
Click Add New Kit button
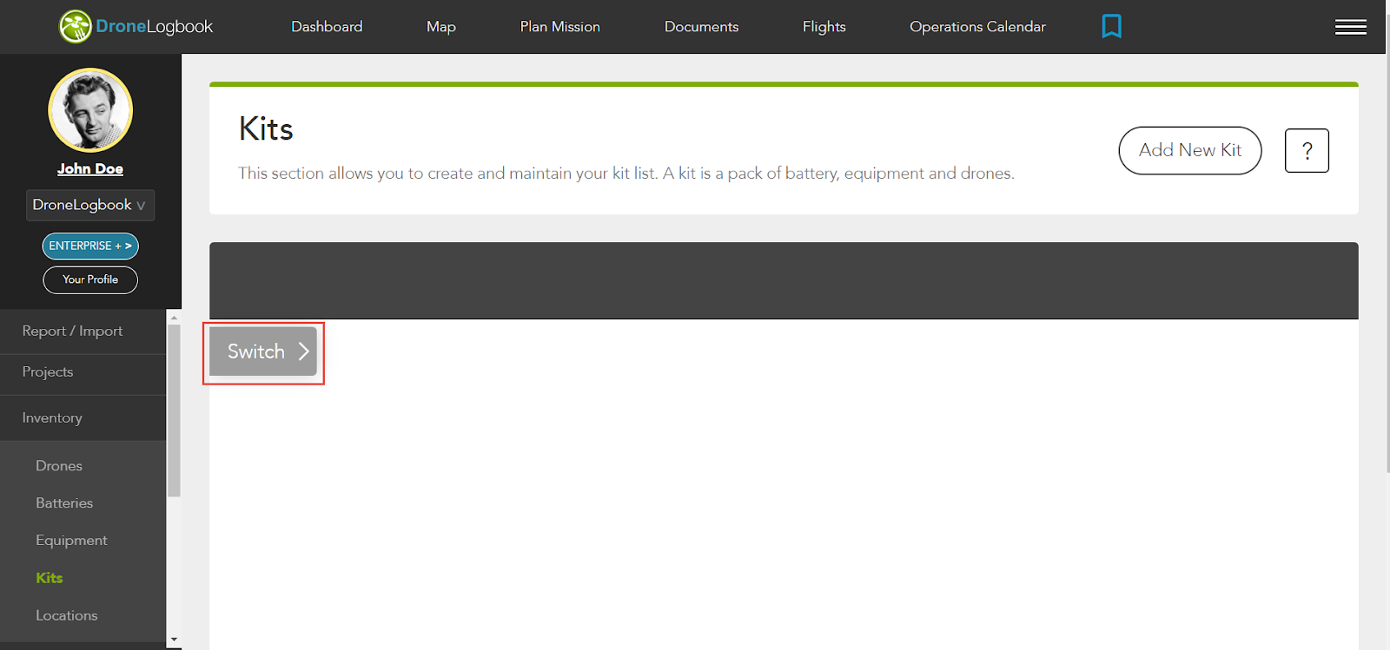1190,150
